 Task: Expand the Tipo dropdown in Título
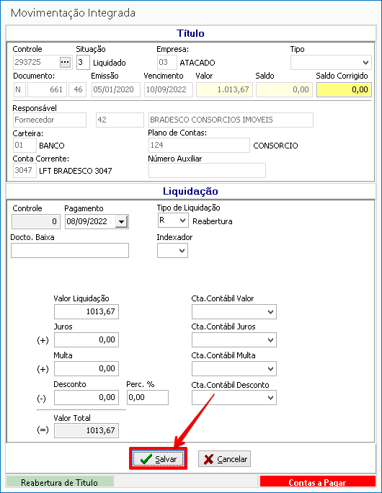[x=365, y=62]
